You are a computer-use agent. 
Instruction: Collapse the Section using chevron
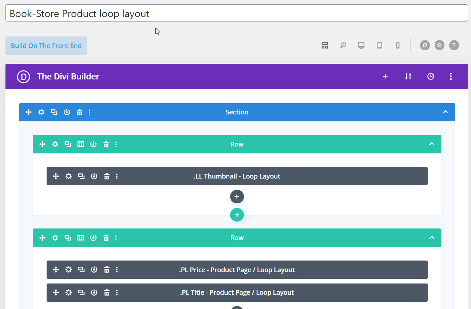click(445, 112)
